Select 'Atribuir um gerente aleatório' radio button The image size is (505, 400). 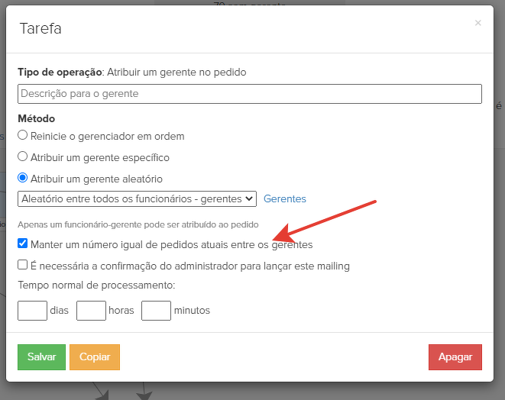(x=23, y=179)
